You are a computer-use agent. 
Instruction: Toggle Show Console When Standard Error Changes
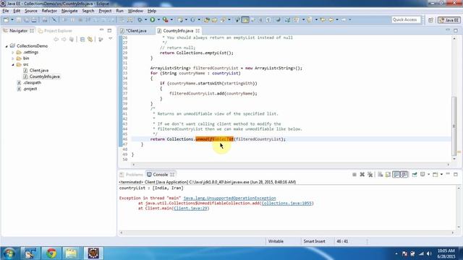pyautogui.click(x=404, y=175)
